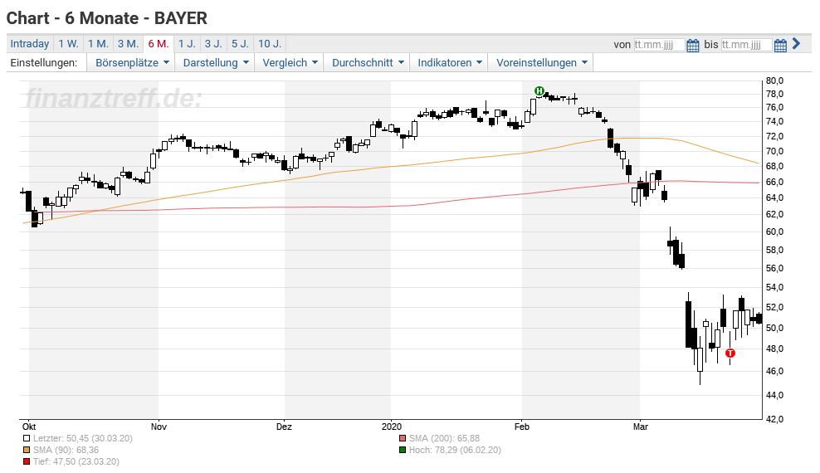Select the 3 M. time range tab

128,44
